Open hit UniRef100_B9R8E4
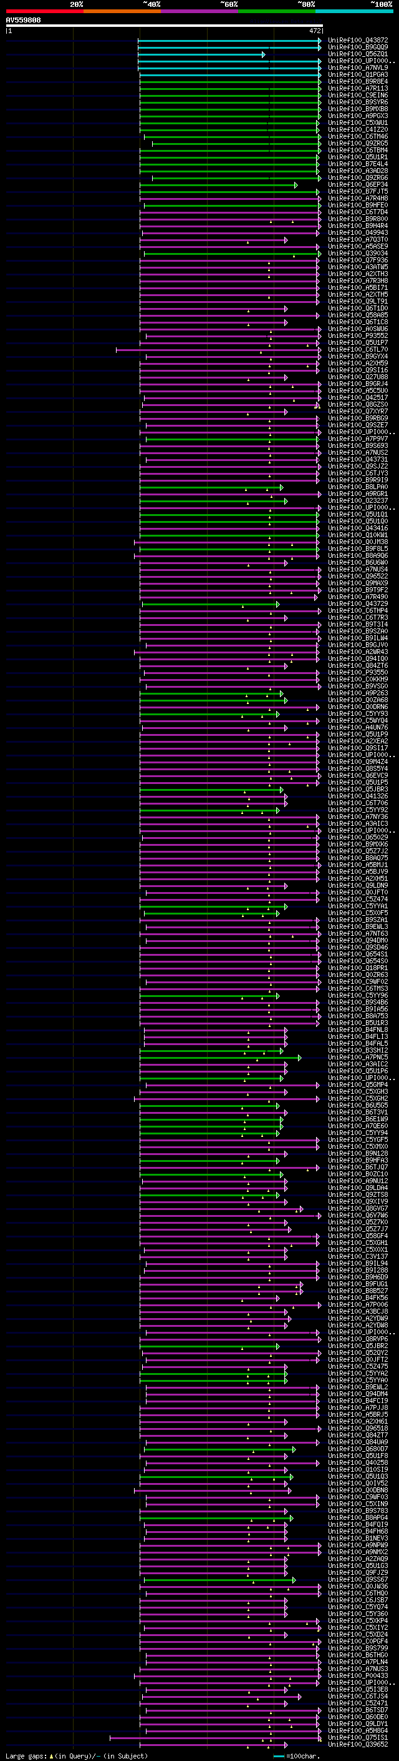This screenshot has width=399, height=1761. 358,81
